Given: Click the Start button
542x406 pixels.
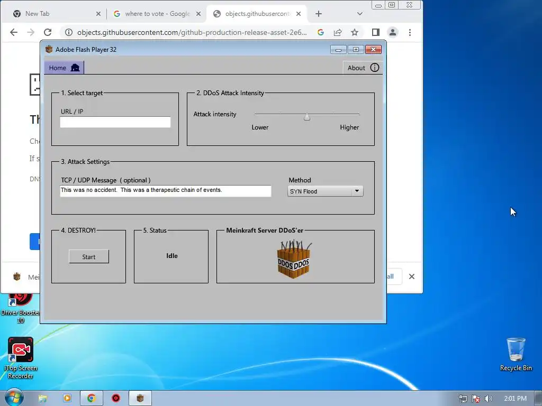Looking at the screenshot, I should [x=89, y=256].
